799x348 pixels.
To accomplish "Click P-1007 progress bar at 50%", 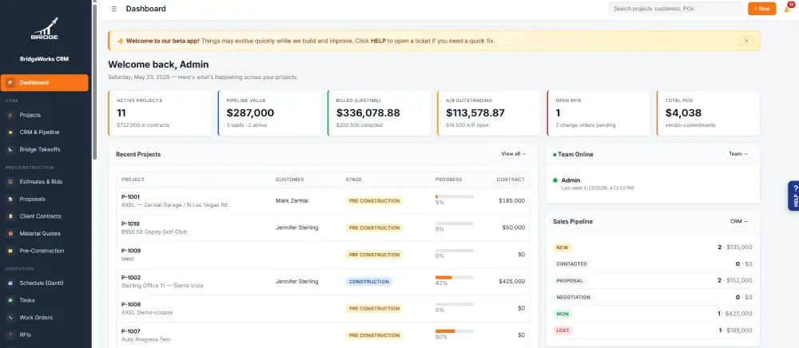I will pyautogui.click(x=455, y=331).
